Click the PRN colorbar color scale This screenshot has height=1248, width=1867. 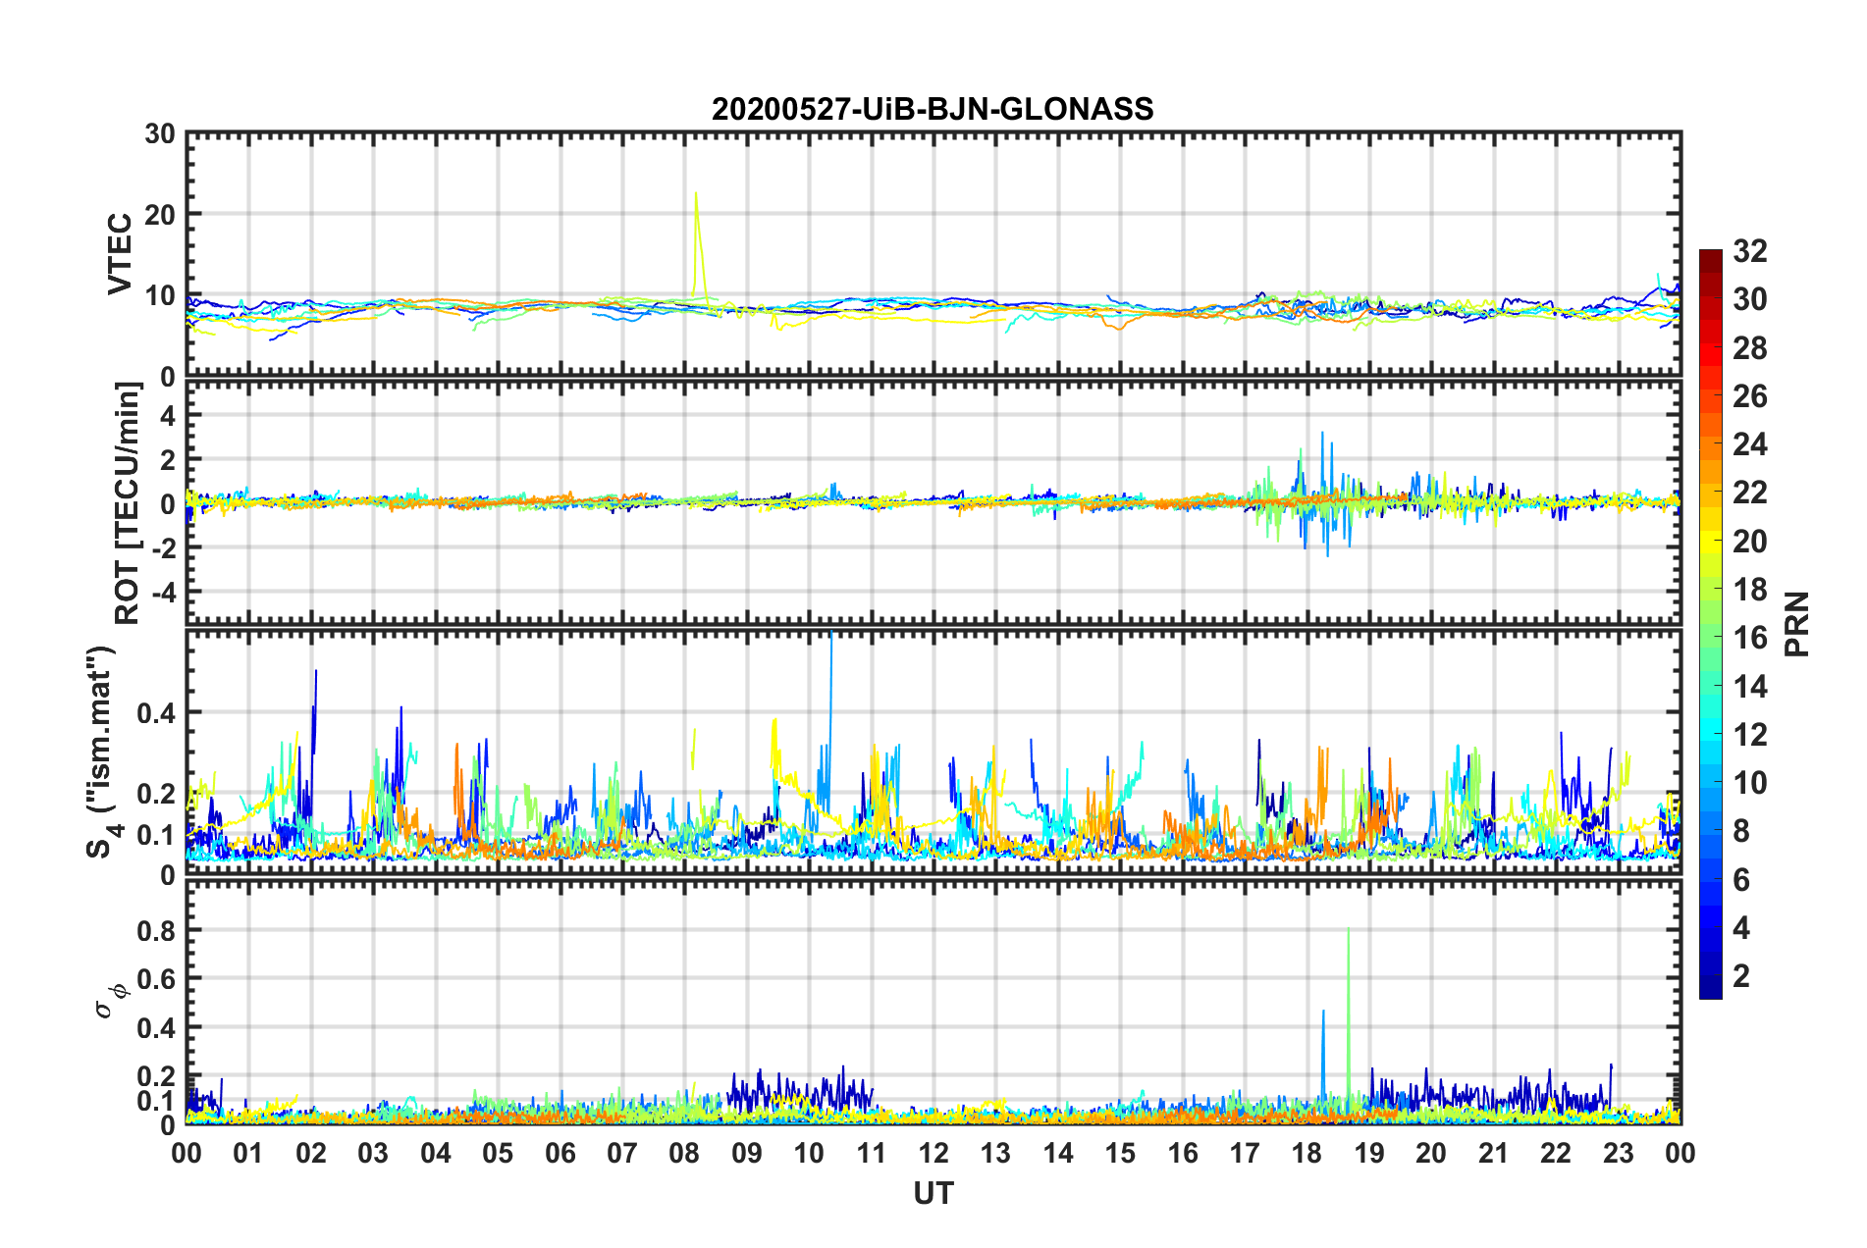[x=1710, y=624]
